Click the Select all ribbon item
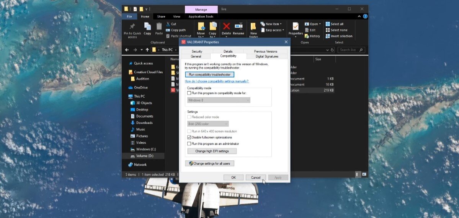The width and height of the screenshot is (459, 218). 335,24
